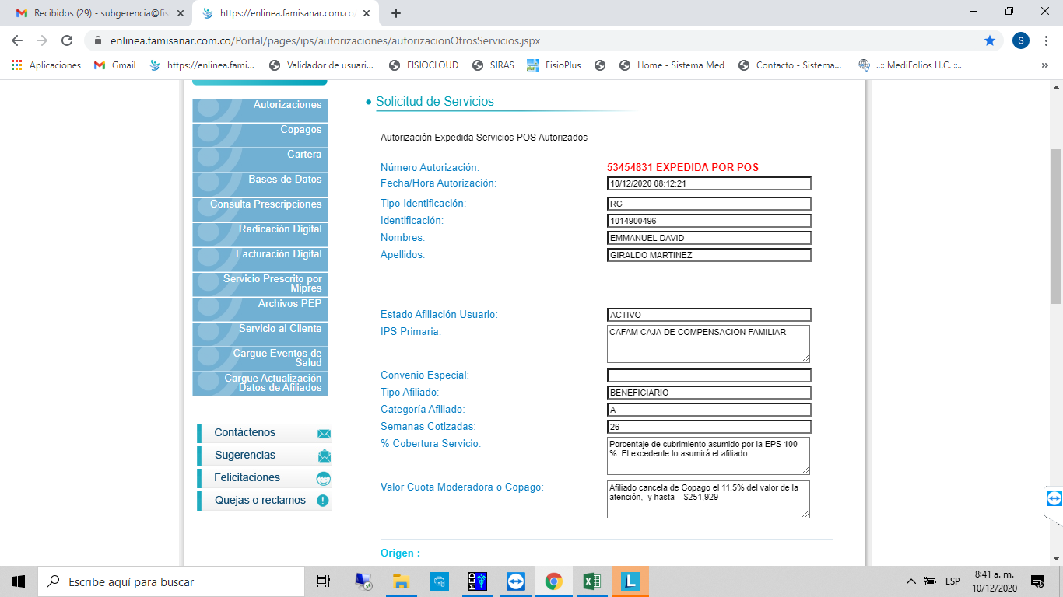Open Chrome profile avatar menu
1063x597 pixels.
pyautogui.click(x=1020, y=40)
